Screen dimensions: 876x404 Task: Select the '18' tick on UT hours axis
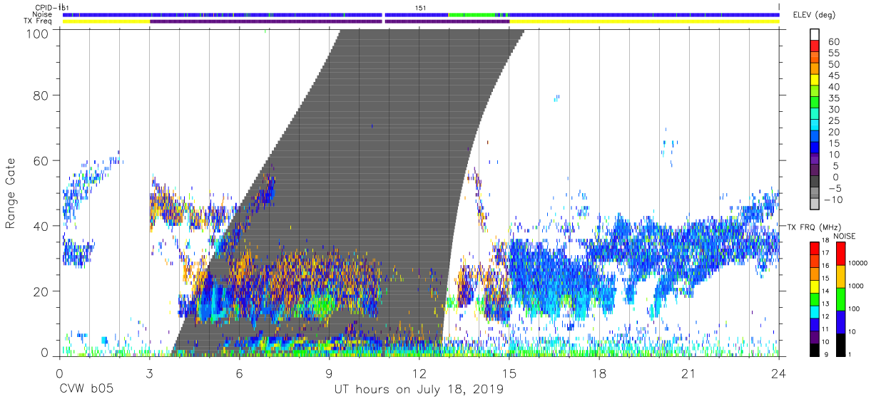599,375
